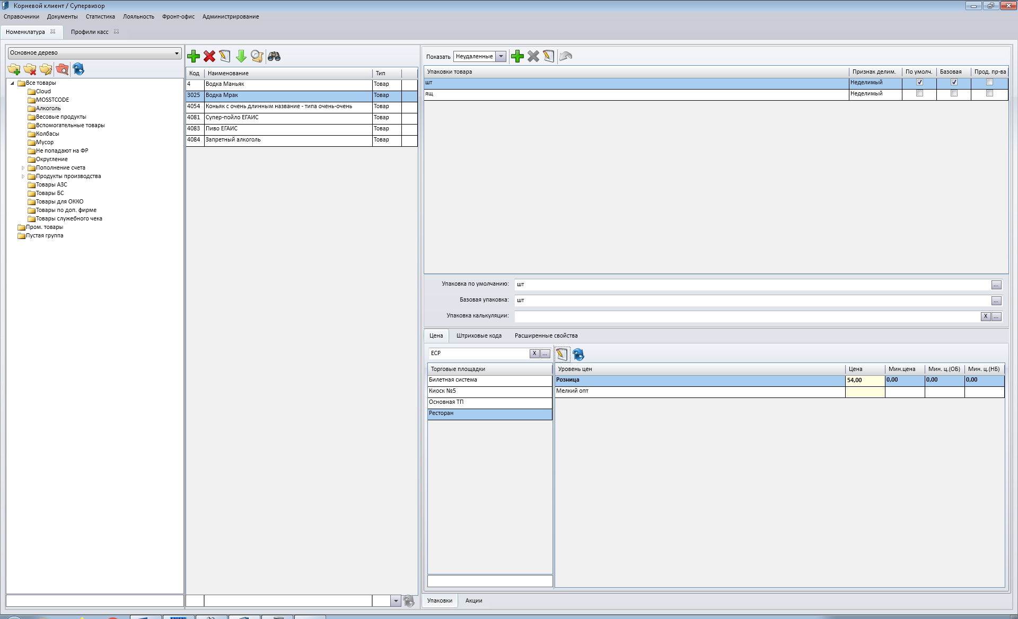Open the Статистика menu

(x=100, y=16)
